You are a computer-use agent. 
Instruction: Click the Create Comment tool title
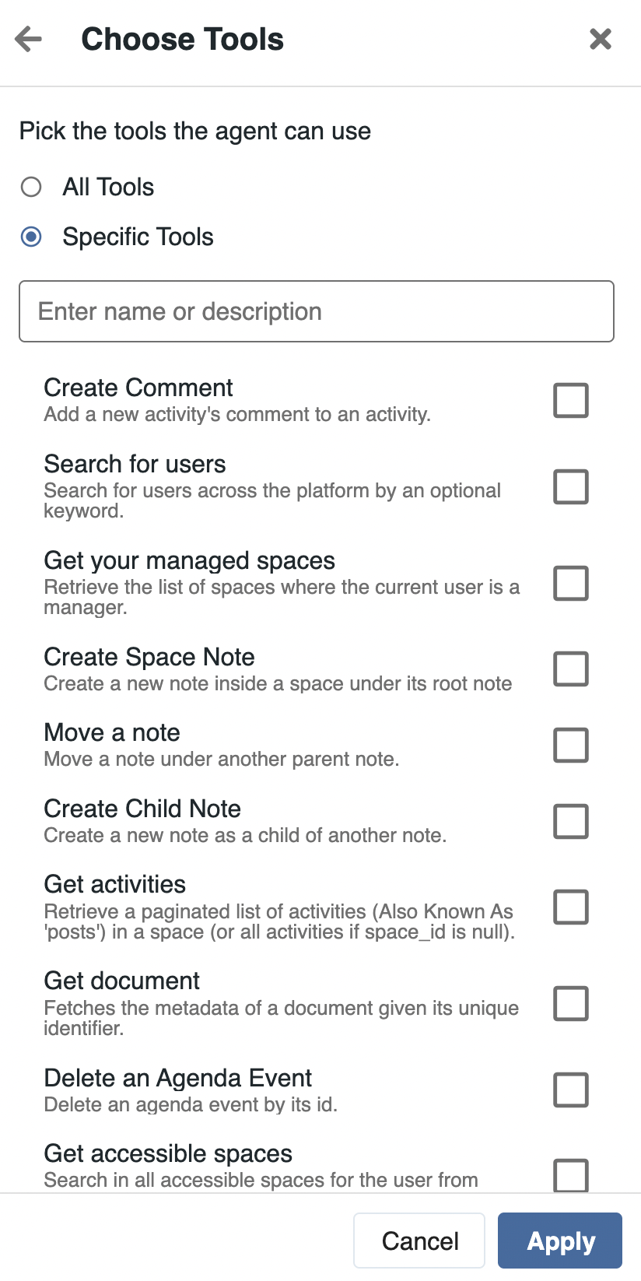[138, 388]
